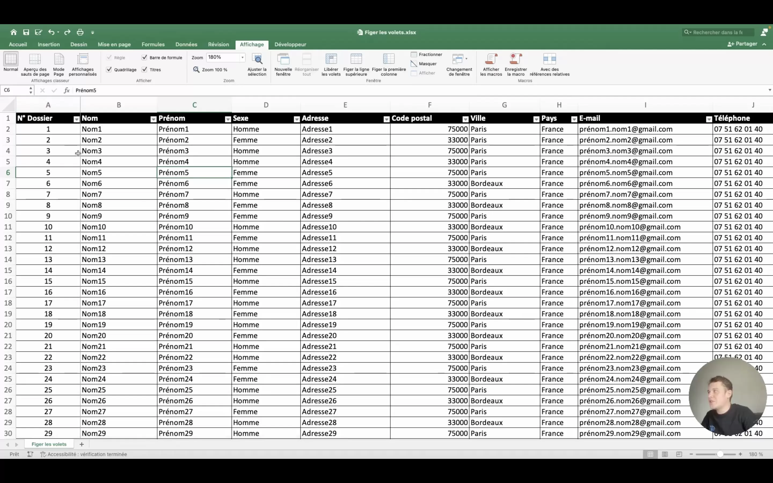The image size is (773, 483).
Task: Open the Mise en page tab
Action: pyautogui.click(x=114, y=44)
